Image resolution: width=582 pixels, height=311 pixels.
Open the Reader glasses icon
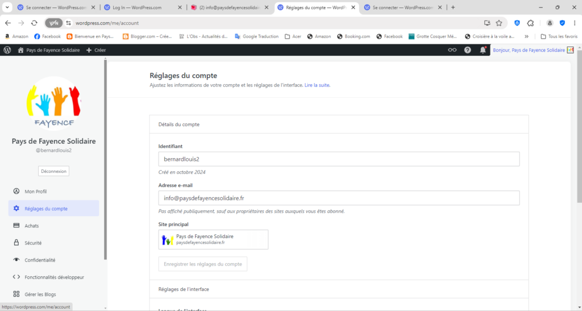pos(452,50)
